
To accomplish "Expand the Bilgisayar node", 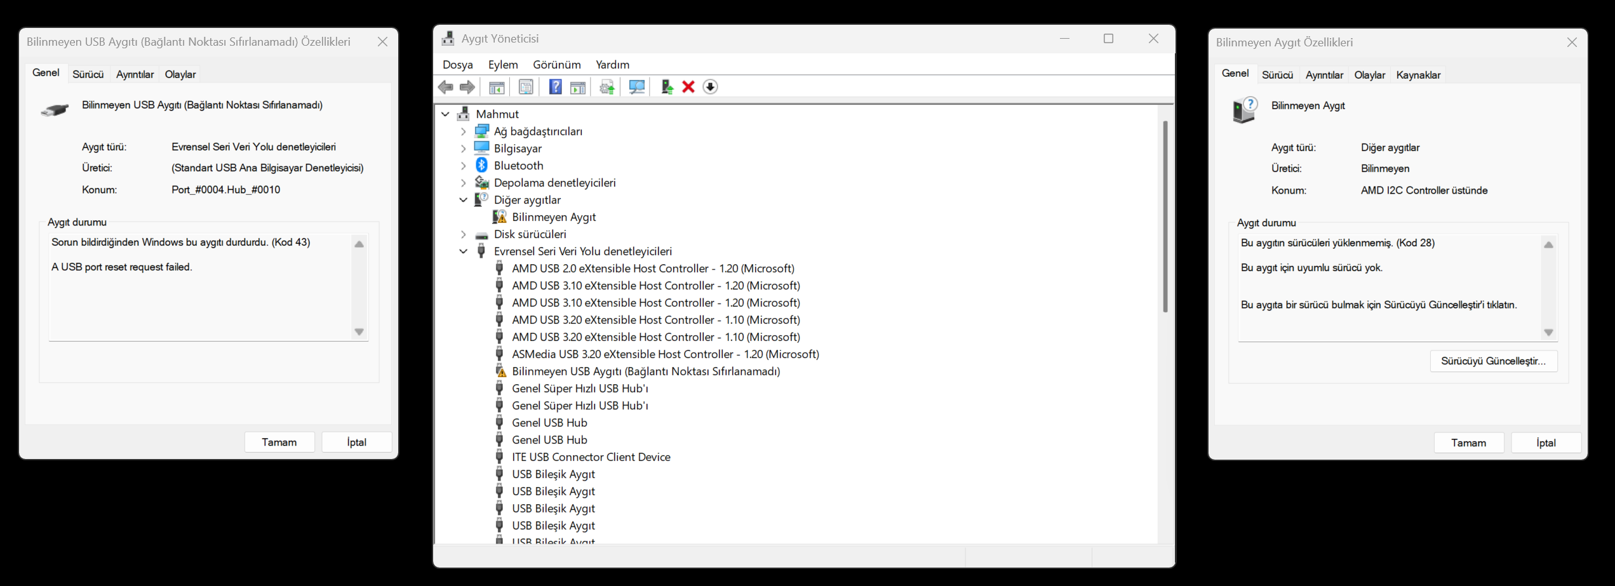I will [x=464, y=149].
